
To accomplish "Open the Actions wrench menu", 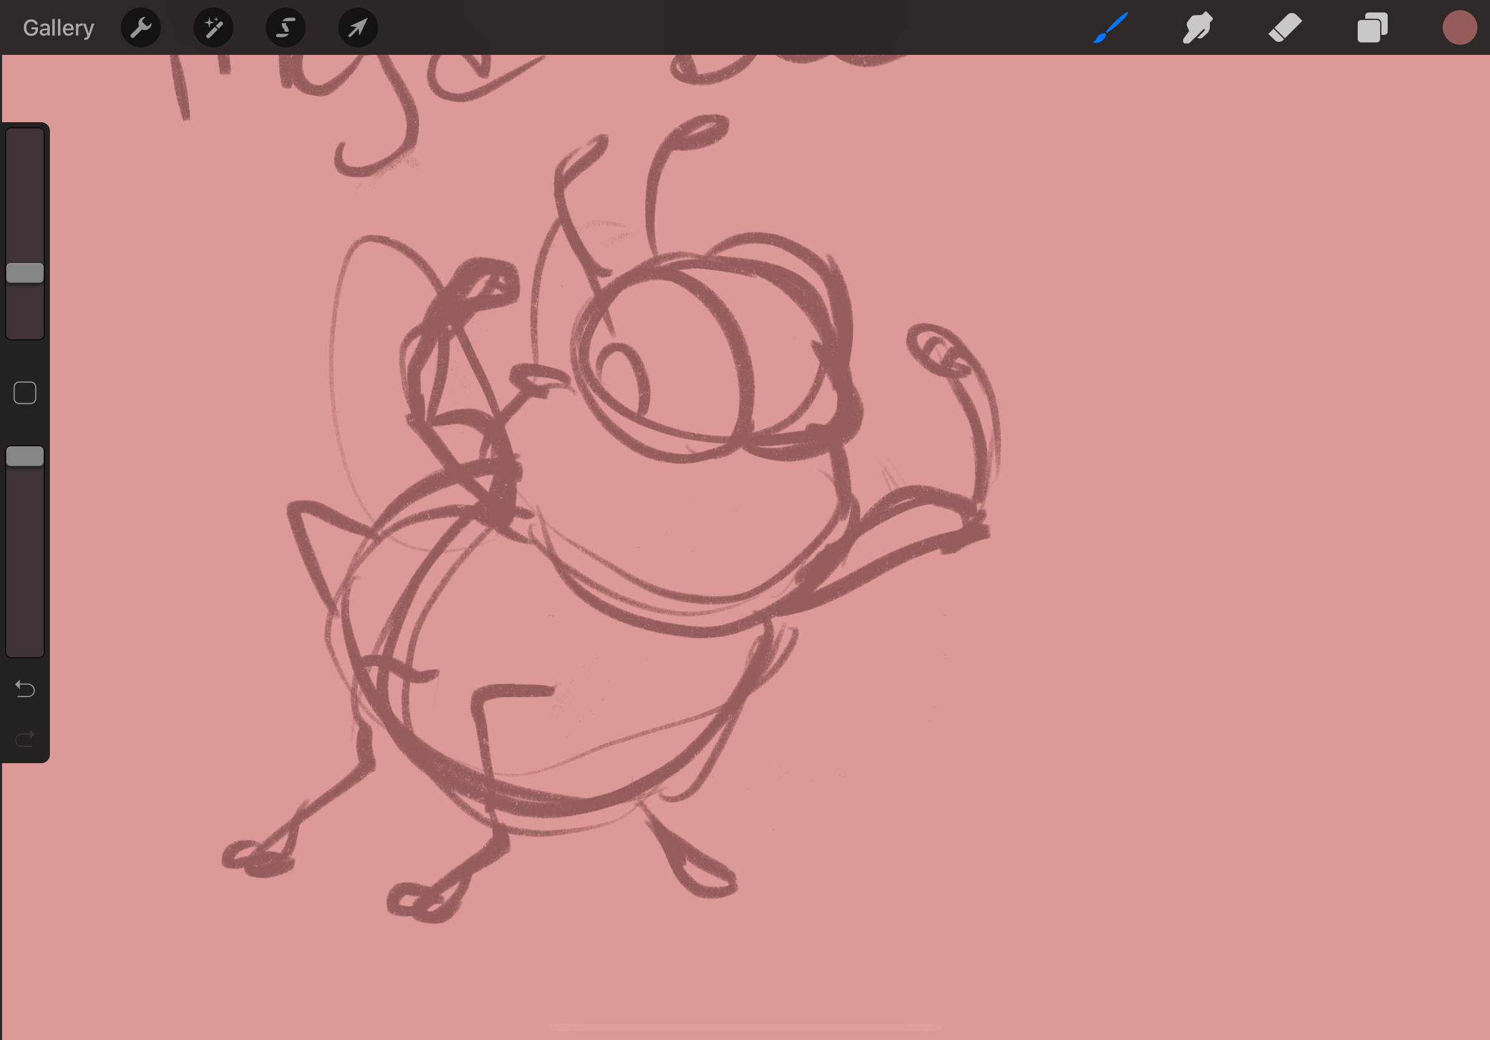I will click(141, 28).
